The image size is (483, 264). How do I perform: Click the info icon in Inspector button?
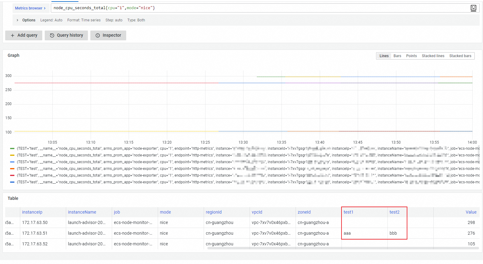click(98, 35)
